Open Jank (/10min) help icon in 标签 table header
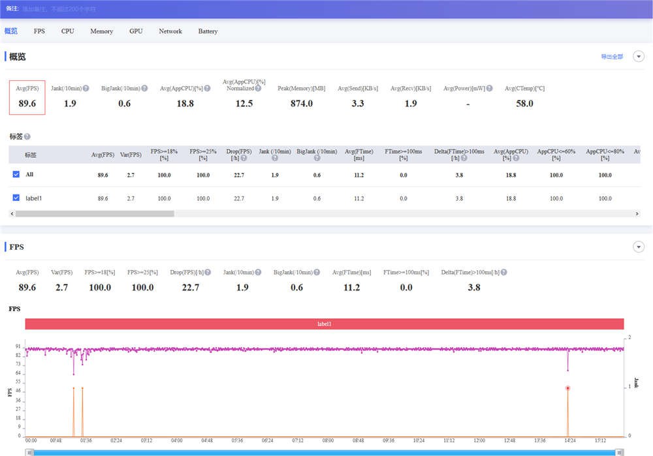Screen dimensions: 653x456 [275, 158]
